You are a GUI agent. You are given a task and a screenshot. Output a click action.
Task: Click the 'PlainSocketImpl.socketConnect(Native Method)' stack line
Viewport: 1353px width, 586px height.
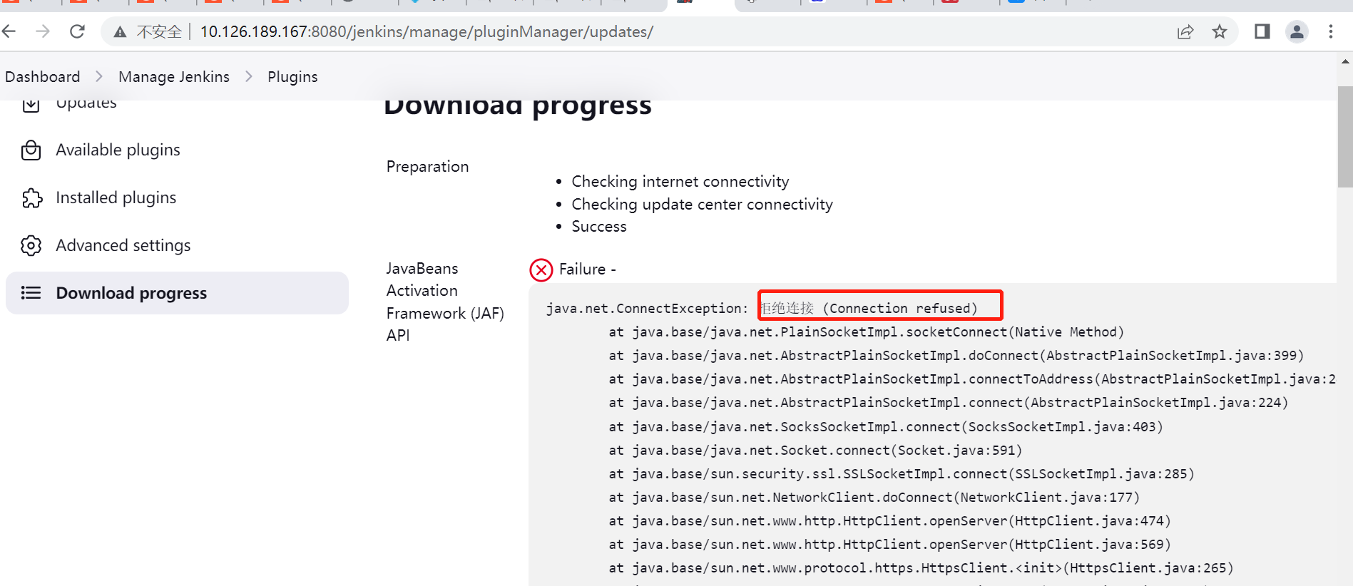[867, 332]
